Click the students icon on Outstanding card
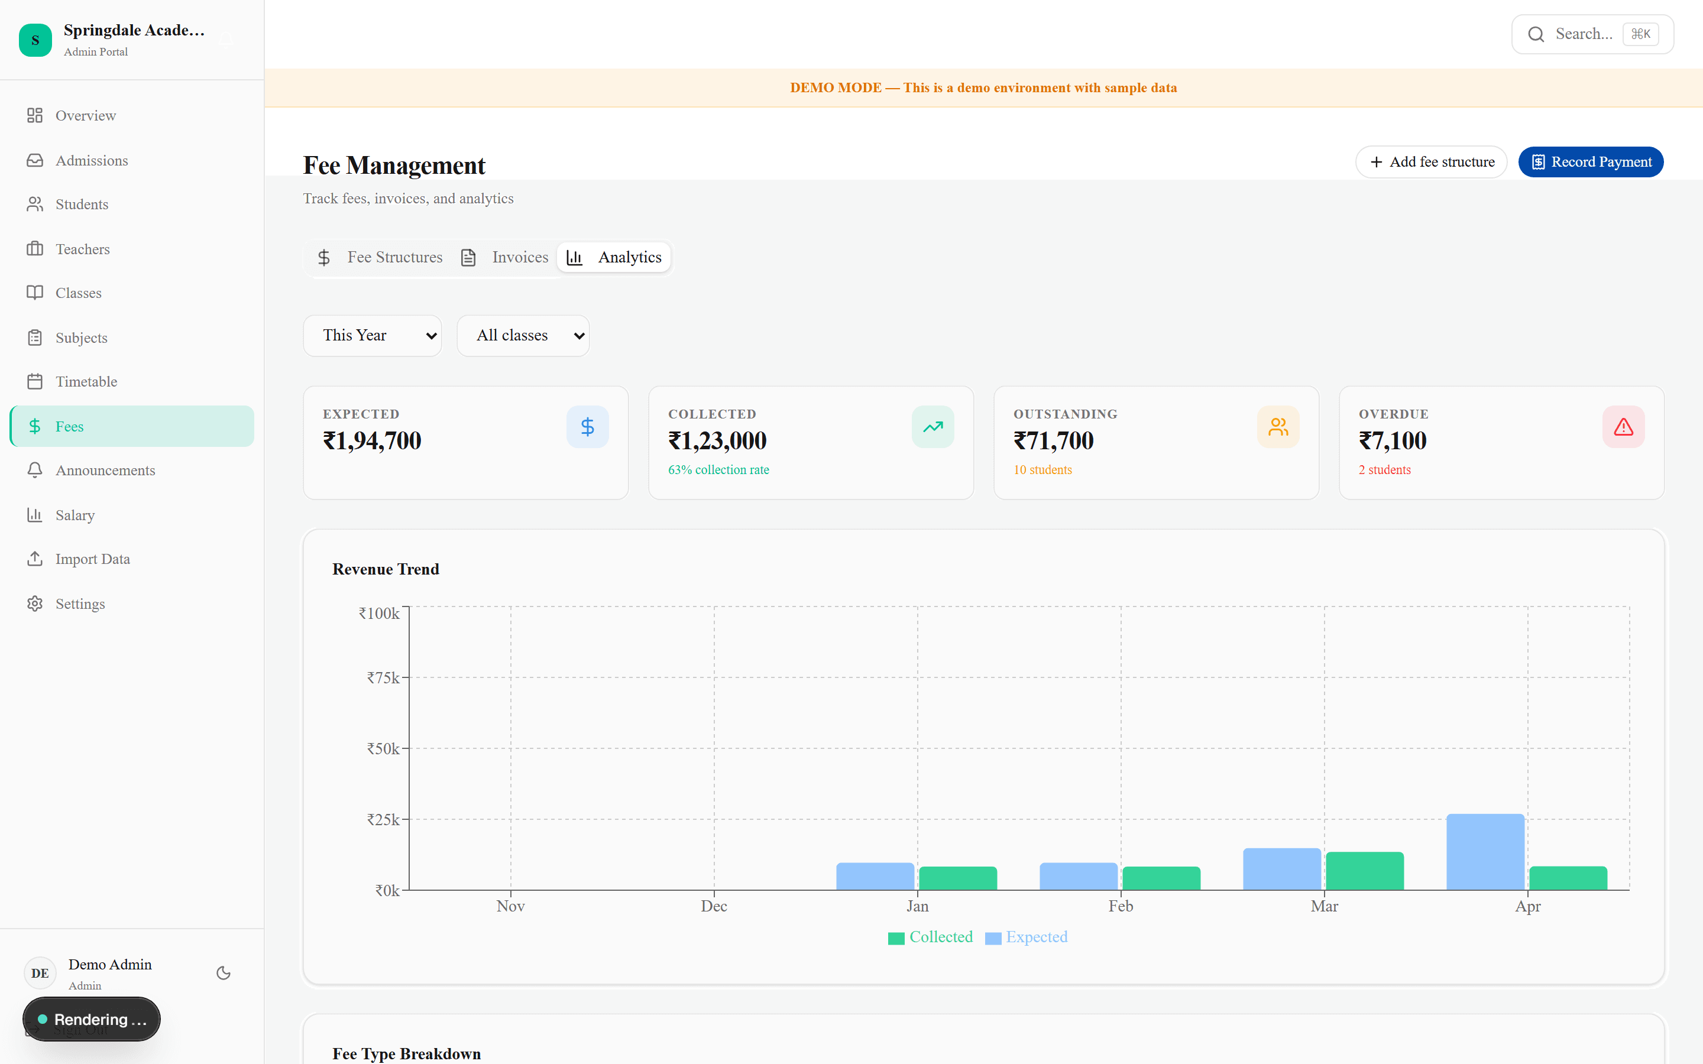The height and width of the screenshot is (1064, 1703). click(x=1277, y=426)
